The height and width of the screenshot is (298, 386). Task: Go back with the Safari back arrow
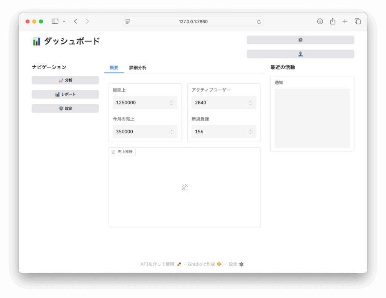76,21
